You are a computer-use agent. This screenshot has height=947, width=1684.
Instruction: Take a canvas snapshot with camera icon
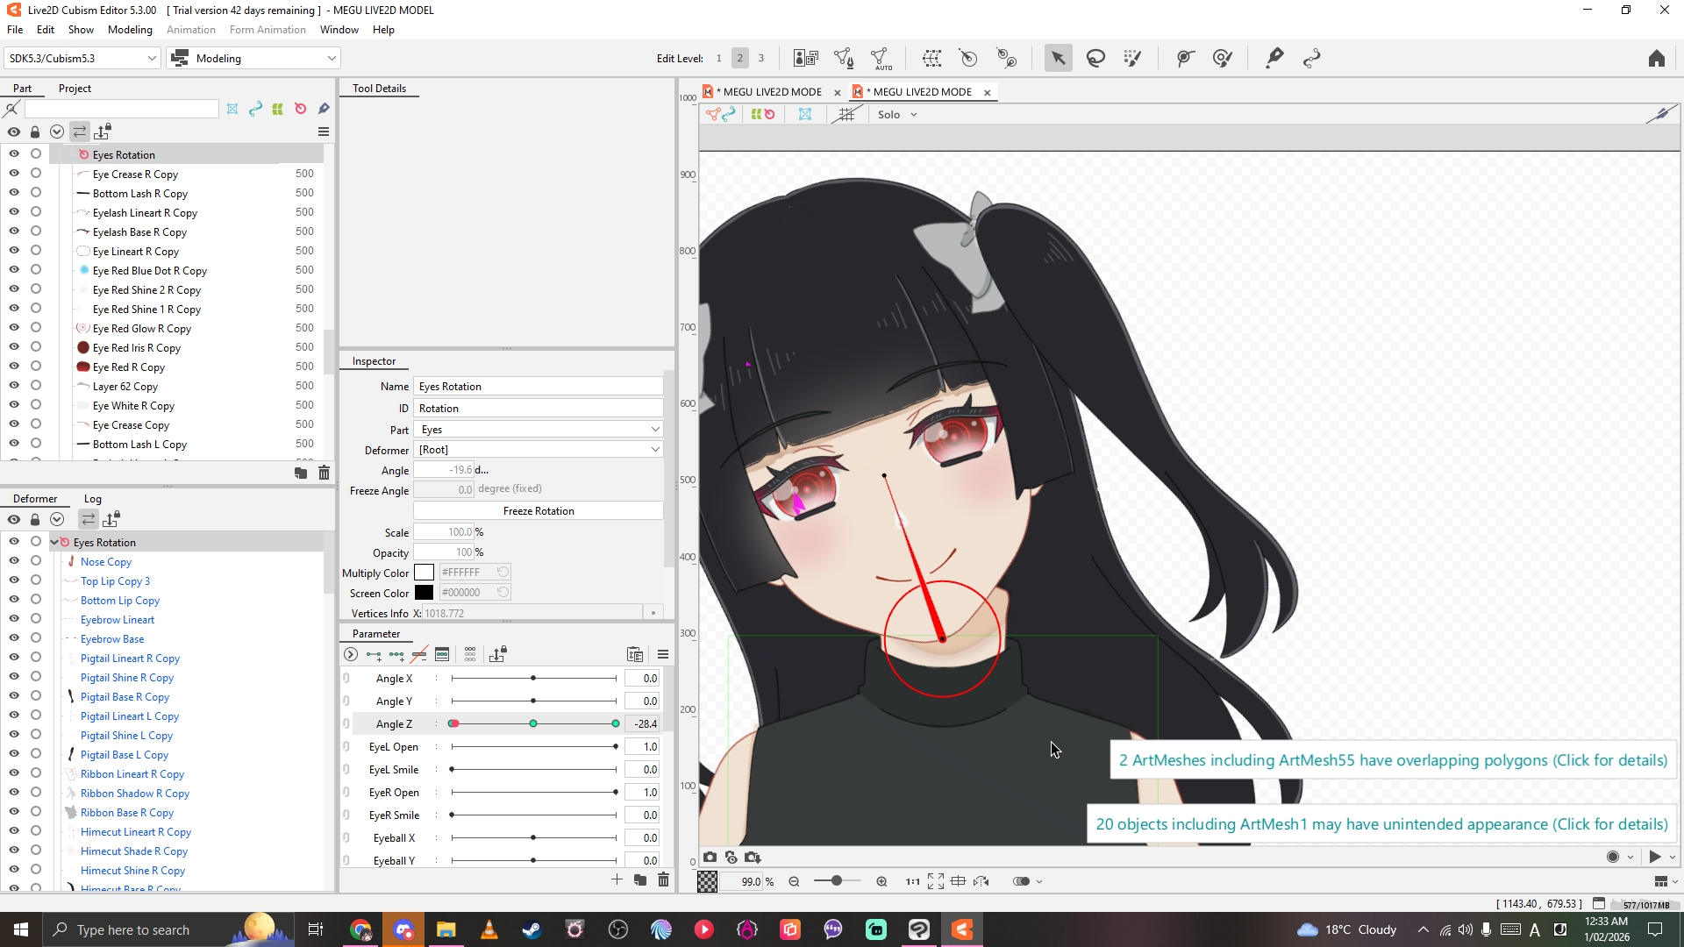coord(710,858)
